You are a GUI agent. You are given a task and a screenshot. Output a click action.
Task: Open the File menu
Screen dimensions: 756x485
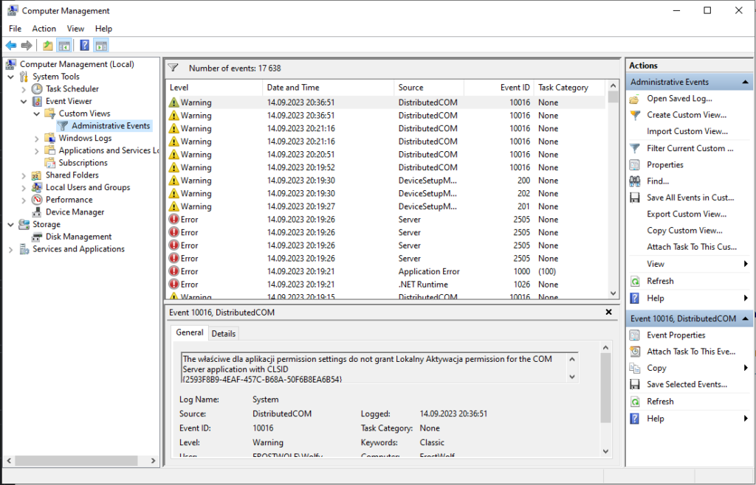pos(15,29)
